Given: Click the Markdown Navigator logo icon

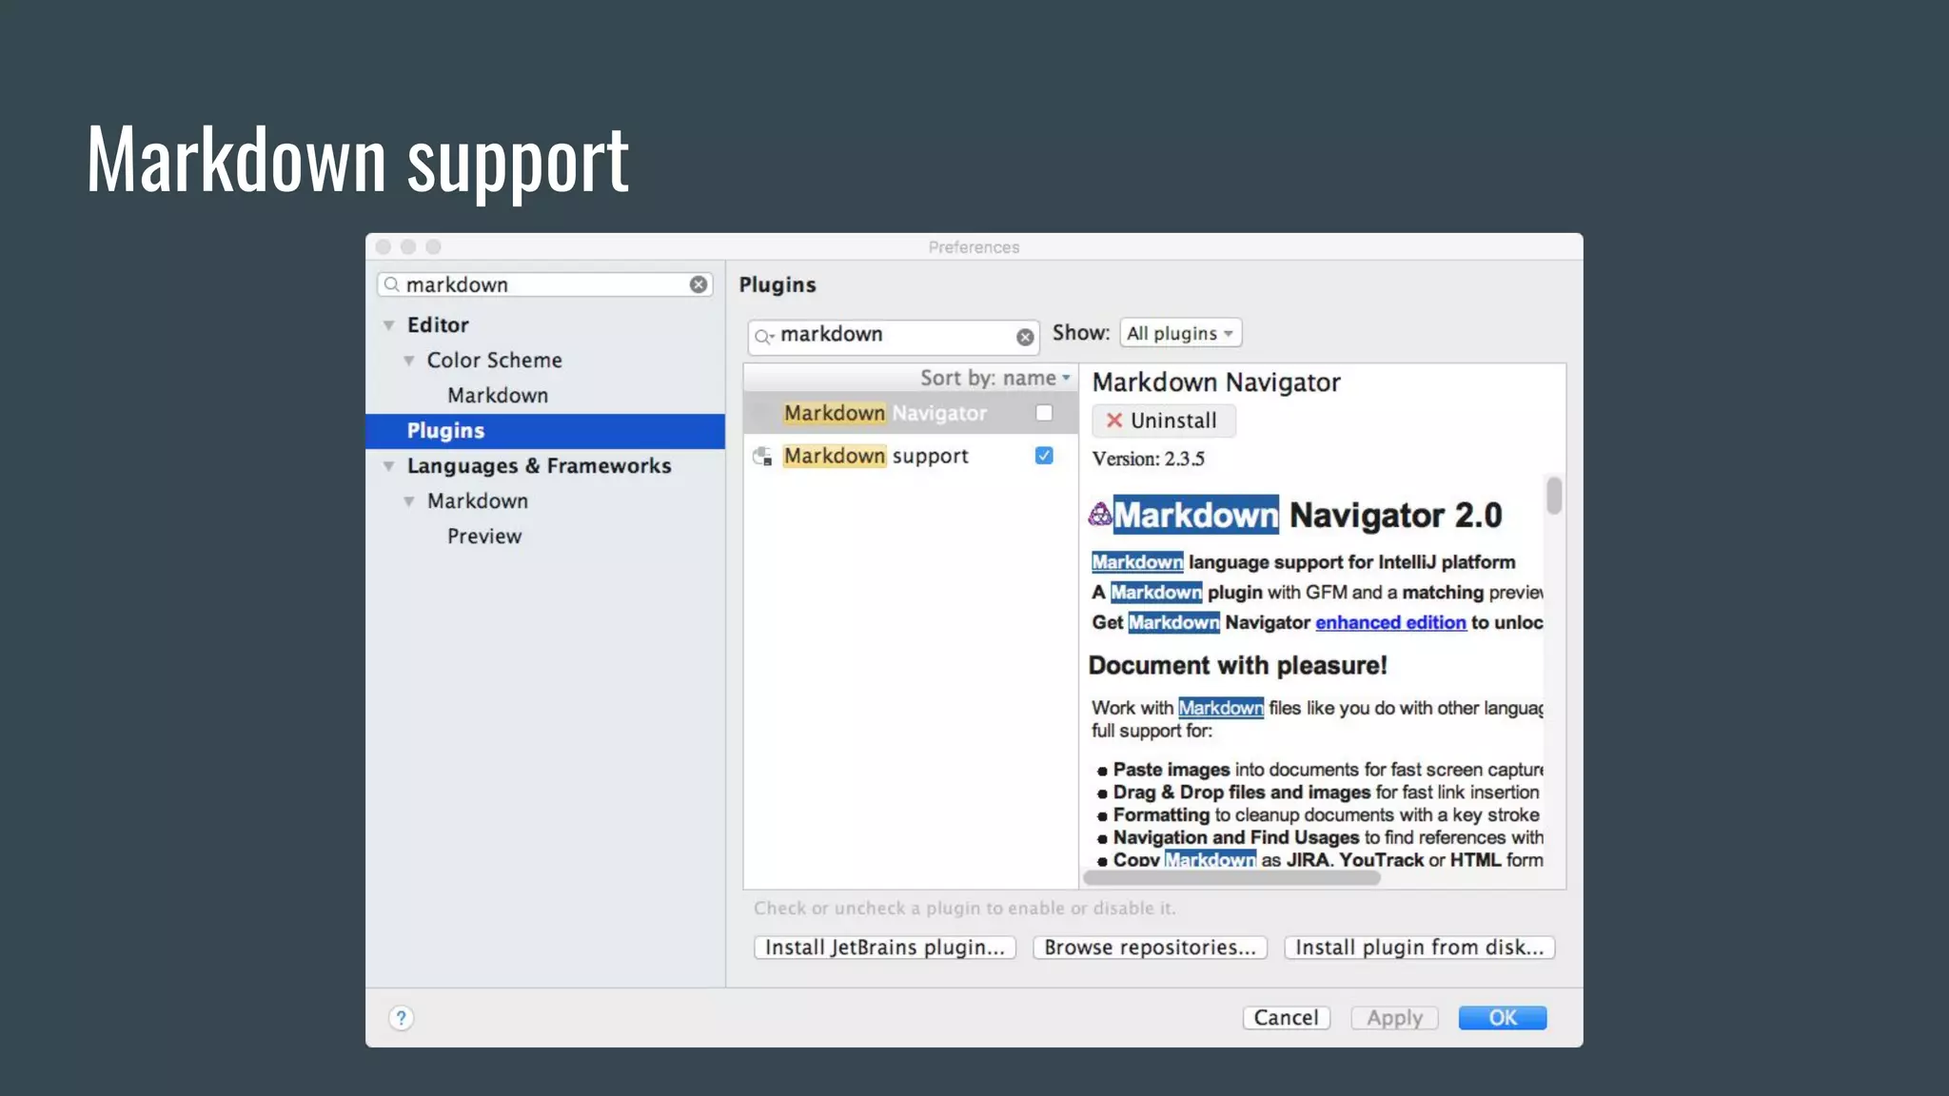Looking at the screenshot, I should pos(1100,514).
